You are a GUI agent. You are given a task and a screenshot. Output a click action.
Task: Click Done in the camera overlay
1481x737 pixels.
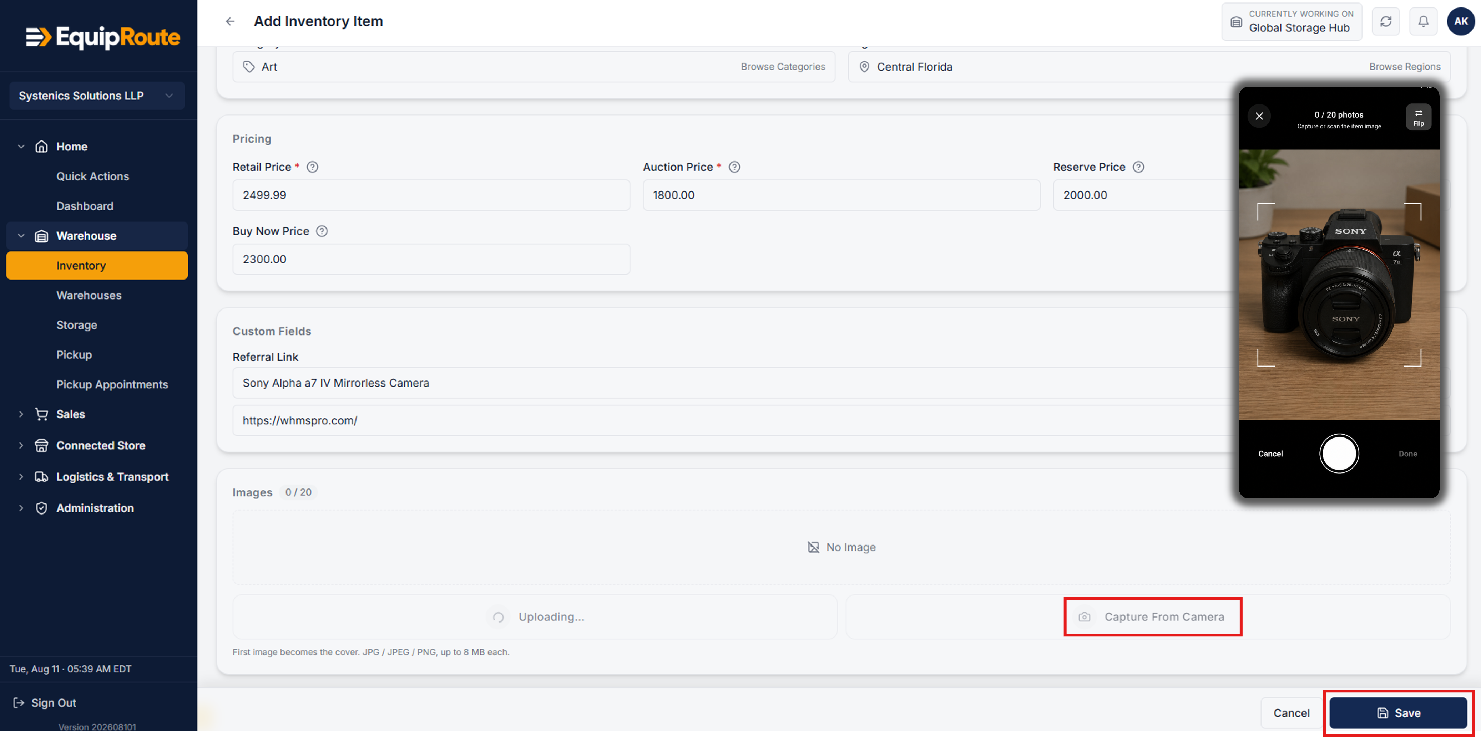(x=1407, y=454)
